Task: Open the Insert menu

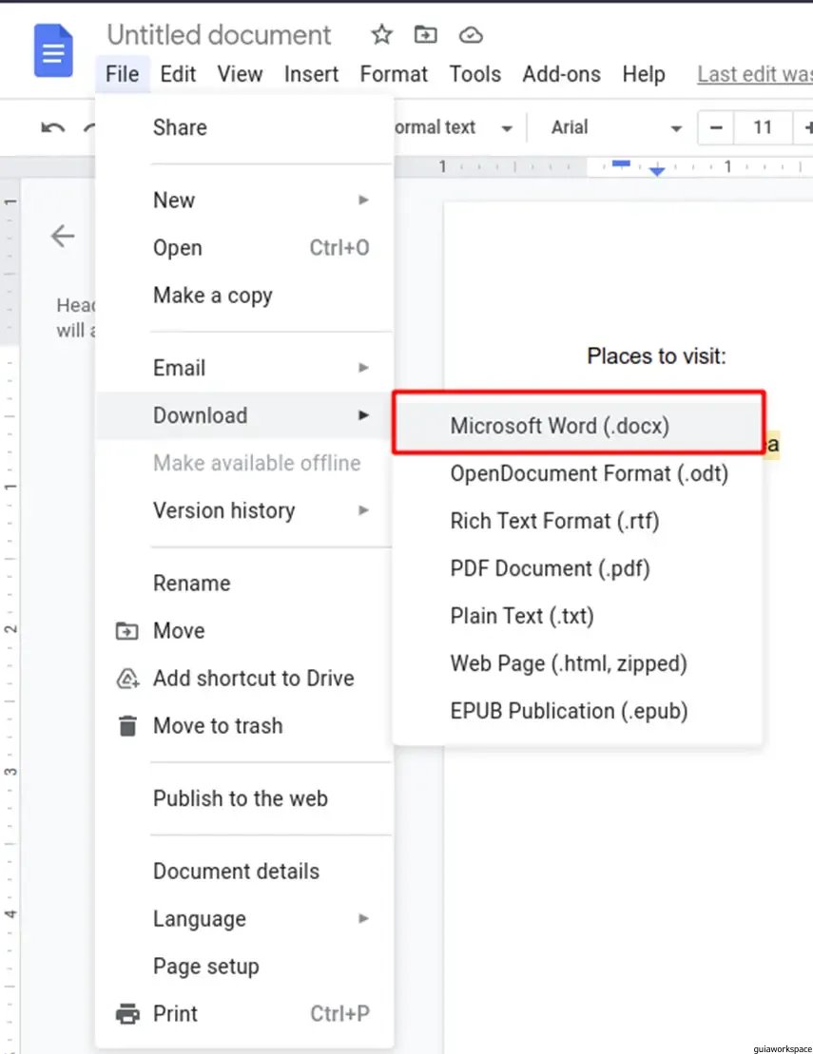Action: [311, 74]
